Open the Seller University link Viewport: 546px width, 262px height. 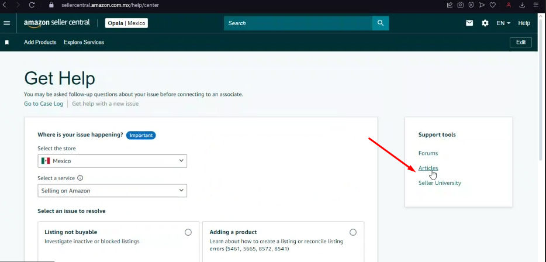pos(440,183)
